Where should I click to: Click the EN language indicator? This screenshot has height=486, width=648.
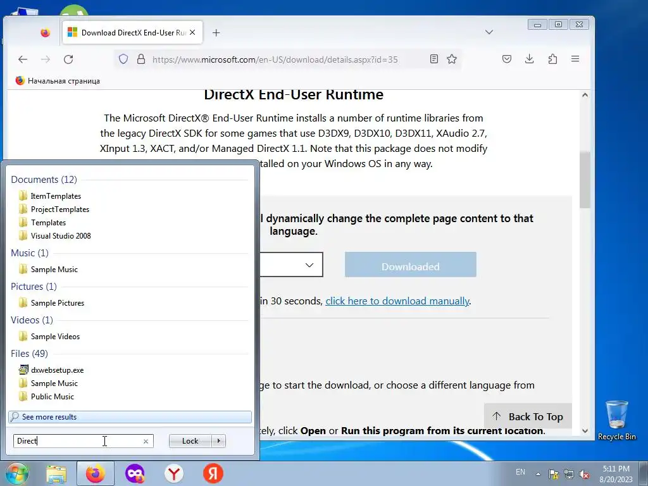point(520,472)
